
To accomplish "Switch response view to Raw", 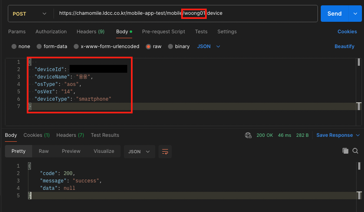I will [x=44, y=151].
